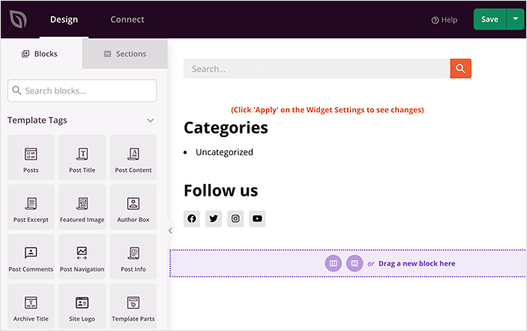Select the Follow us heading
This screenshot has width=527, height=331.
221,190
